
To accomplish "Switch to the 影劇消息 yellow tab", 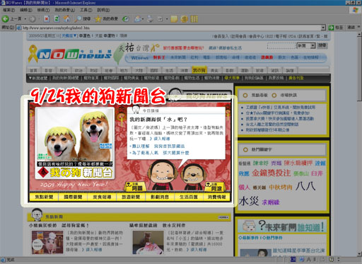I will [160, 197].
